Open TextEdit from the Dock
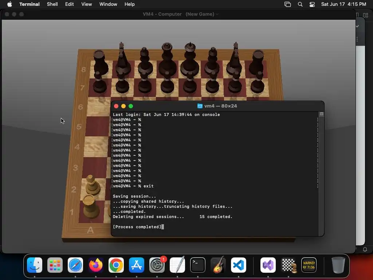Viewport: 373px width, 280px height. coord(177,265)
